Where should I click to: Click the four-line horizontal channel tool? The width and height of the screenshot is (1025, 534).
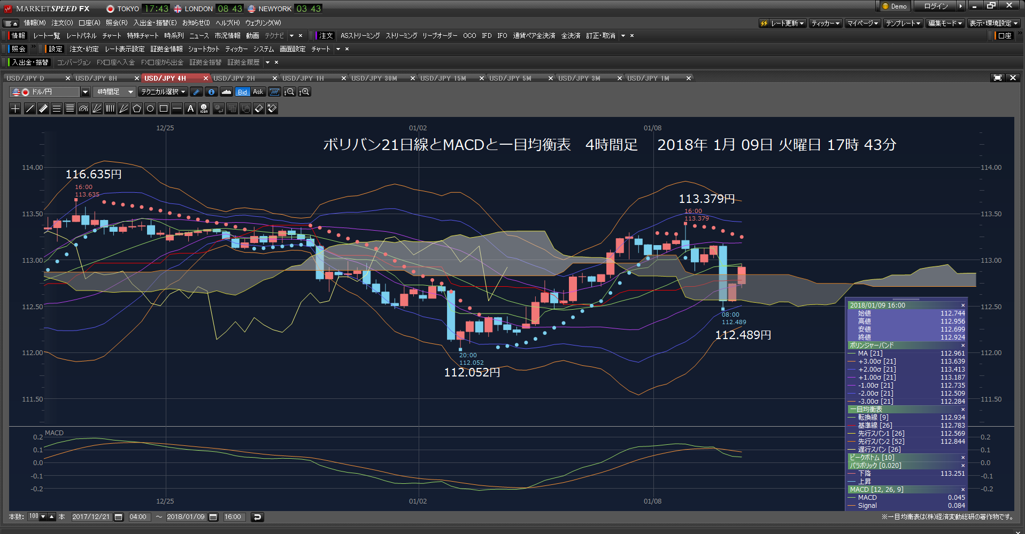click(x=70, y=108)
